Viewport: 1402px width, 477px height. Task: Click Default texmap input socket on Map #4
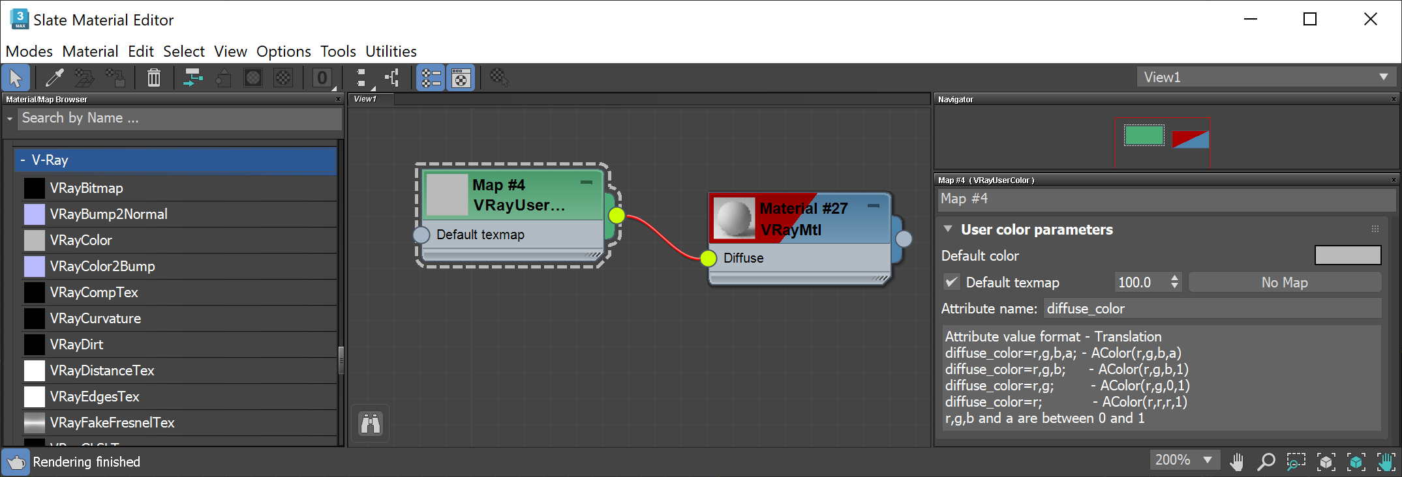click(x=421, y=235)
